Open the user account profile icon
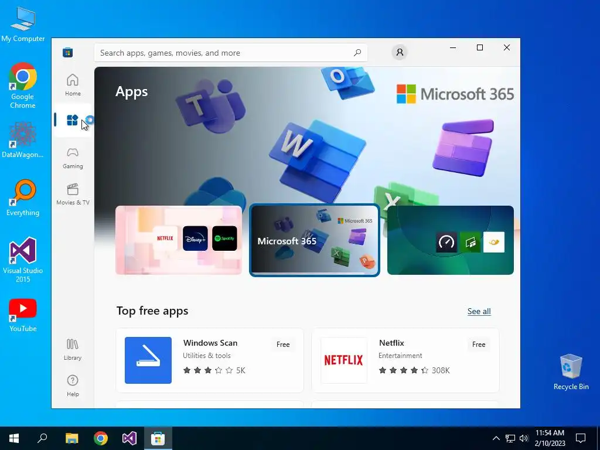The image size is (600, 450). pos(400,52)
